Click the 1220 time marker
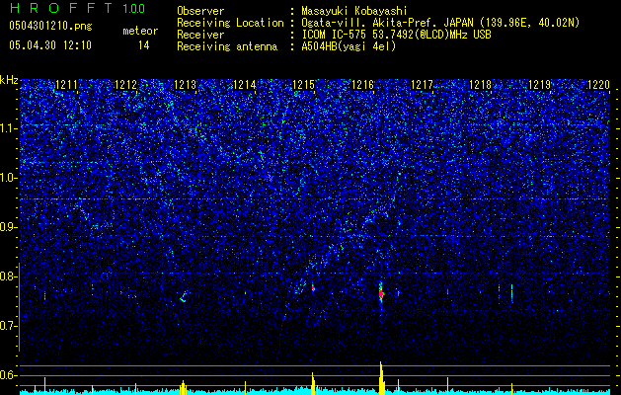Image resolution: width=621 pixels, height=395 pixels. click(x=598, y=85)
